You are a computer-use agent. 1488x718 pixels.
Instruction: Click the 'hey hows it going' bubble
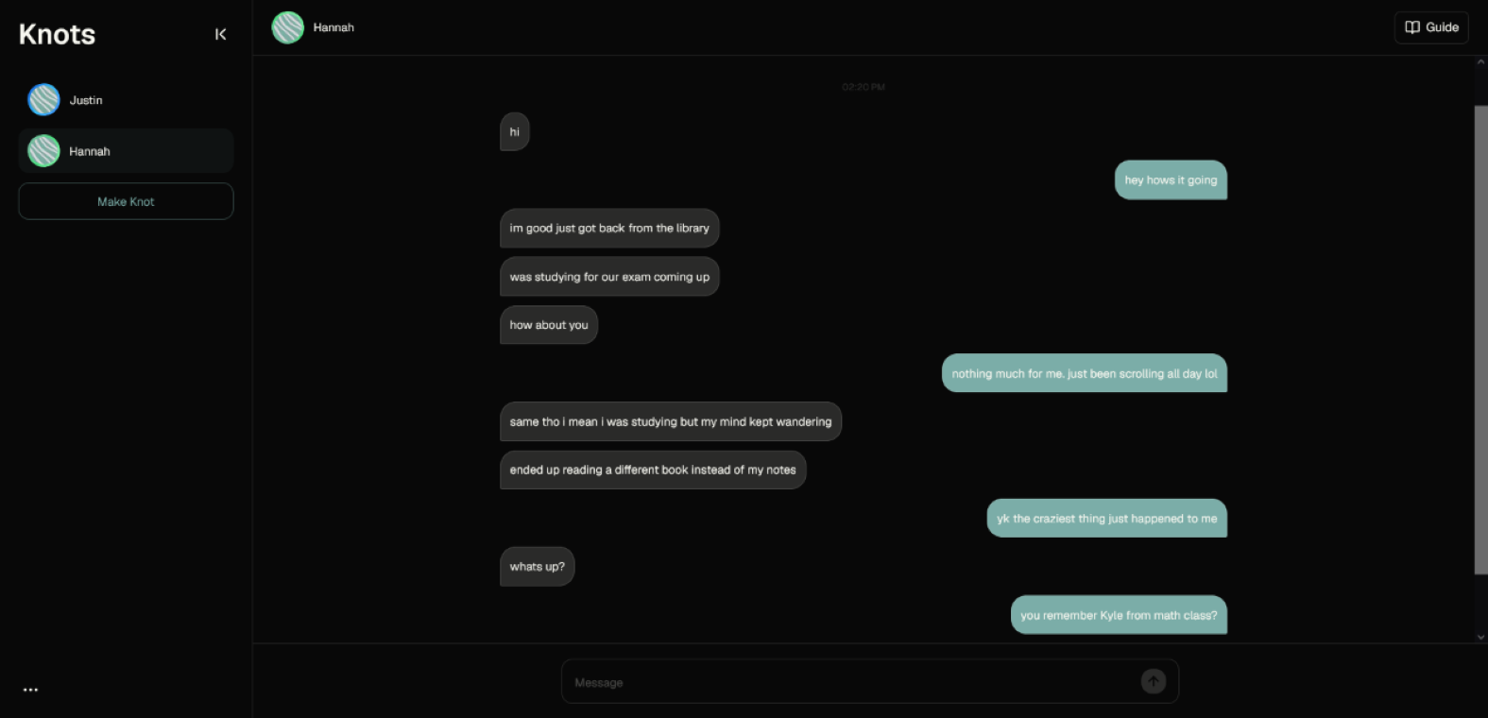coord(1171,179)
